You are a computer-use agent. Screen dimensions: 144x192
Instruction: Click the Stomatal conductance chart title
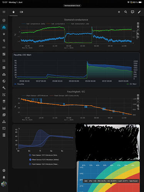76,20
